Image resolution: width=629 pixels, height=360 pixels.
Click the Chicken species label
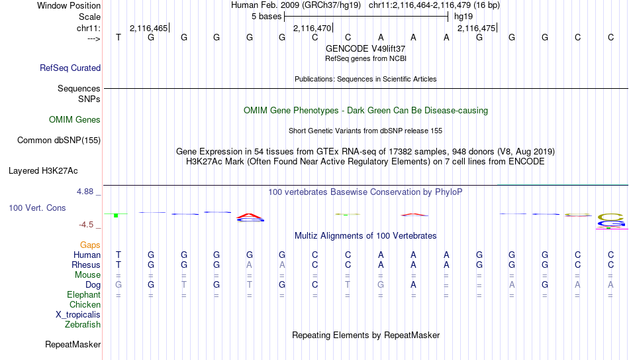(x=85, y=304)
